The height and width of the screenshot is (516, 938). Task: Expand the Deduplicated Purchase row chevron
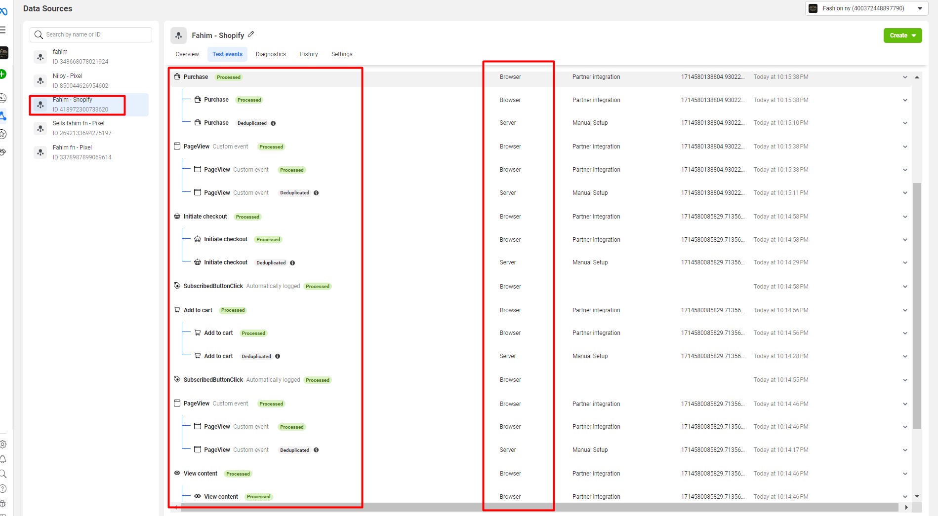(x=905, y=123)
